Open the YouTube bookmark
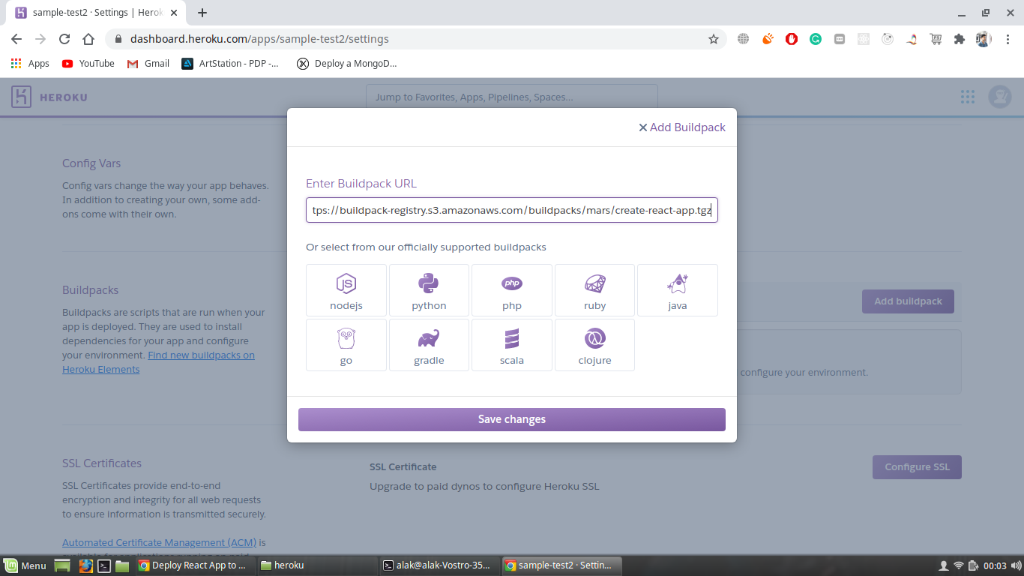 click(88, 64)
